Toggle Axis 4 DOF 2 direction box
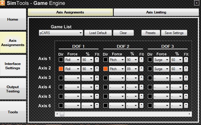 coord(105,87)
